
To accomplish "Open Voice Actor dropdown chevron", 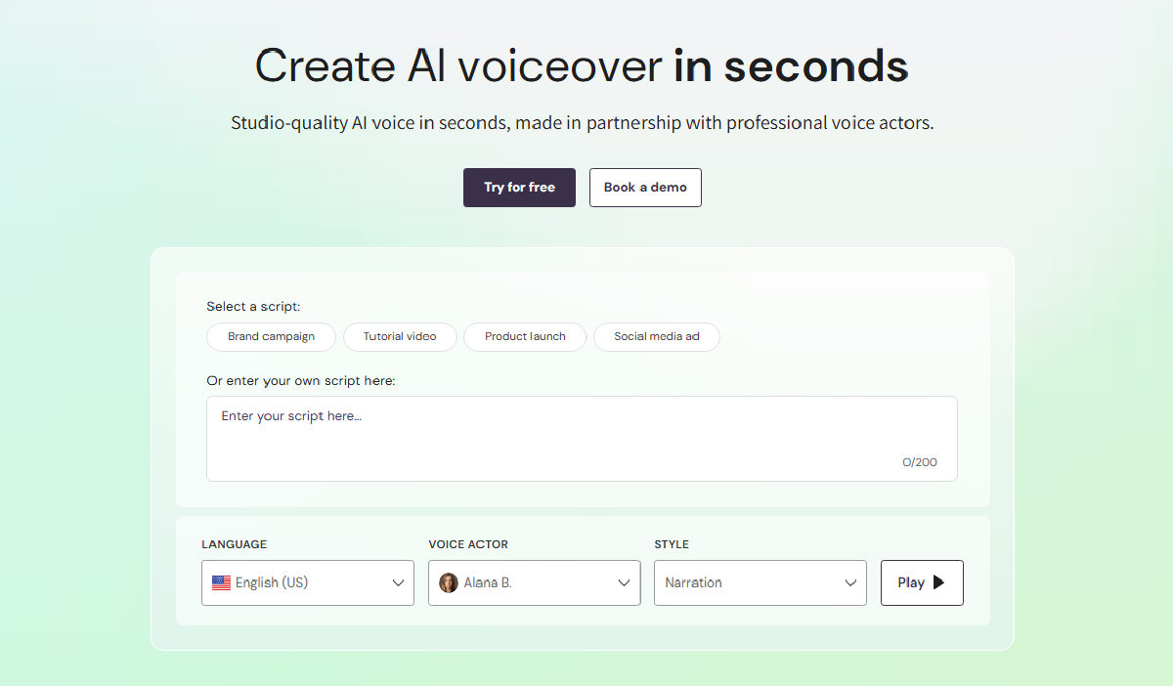I will [x=625, y=583].
